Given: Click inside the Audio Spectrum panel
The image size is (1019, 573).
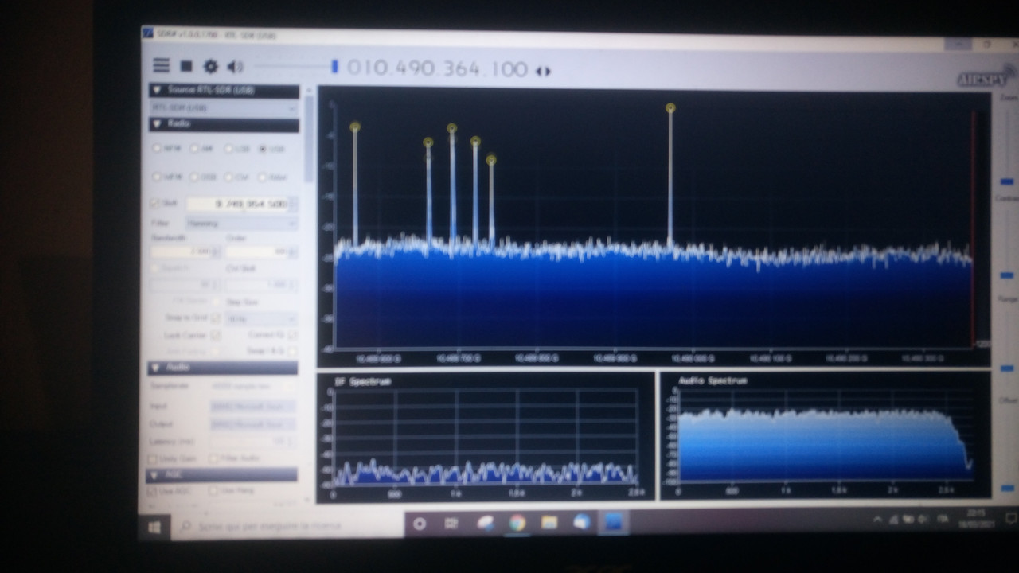Looking at the screenshot, I should [825, 435].
